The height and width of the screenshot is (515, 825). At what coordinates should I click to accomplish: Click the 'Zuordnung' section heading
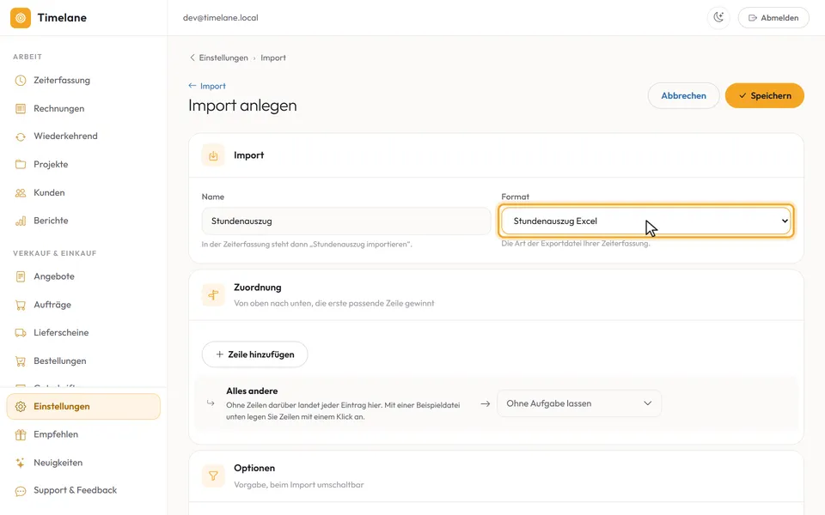(257, 288)
